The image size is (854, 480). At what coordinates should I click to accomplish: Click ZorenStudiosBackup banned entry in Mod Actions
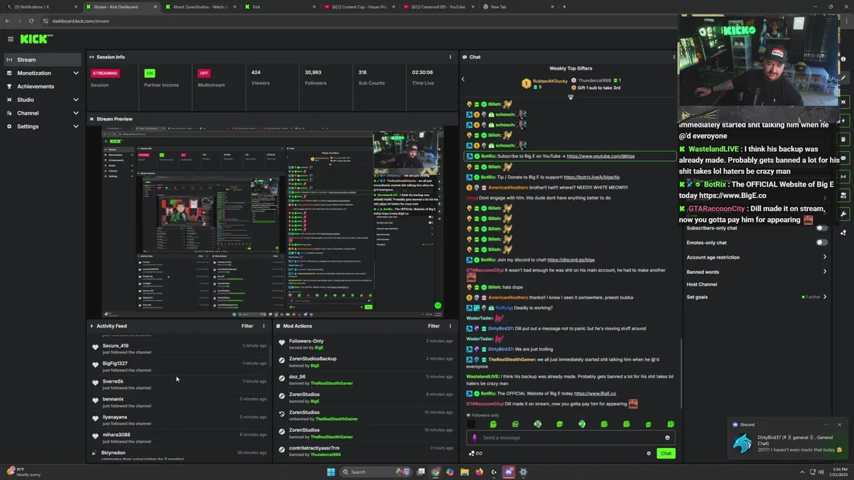pos(366,362)
